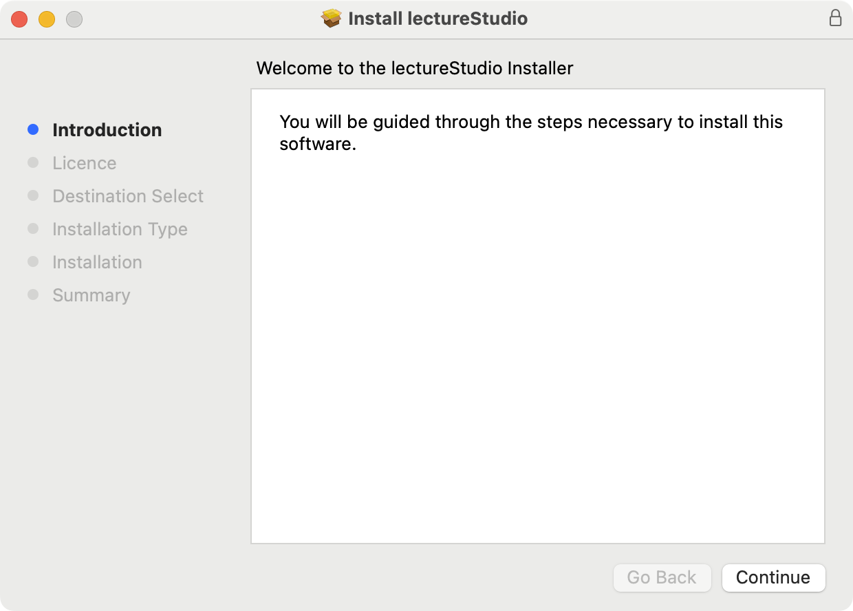
Task: Open the Destination Select step
Action: [128, 195]
